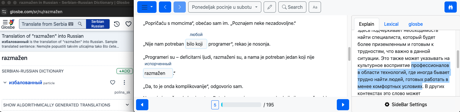Switch to the glosbe tab
460x112 pixels.
coord(416,24)
